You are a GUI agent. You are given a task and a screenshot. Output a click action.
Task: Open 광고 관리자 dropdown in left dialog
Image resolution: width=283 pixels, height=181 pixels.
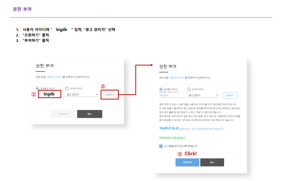tap(82, 95)
